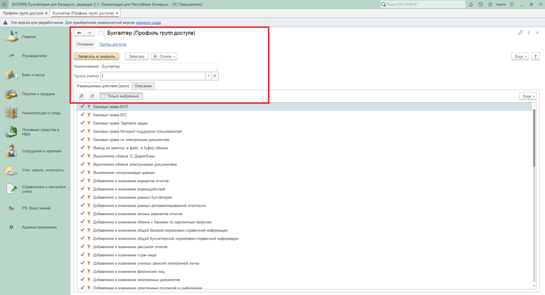
Task: Open Администрирование gear section
Action: pos(39,227)
